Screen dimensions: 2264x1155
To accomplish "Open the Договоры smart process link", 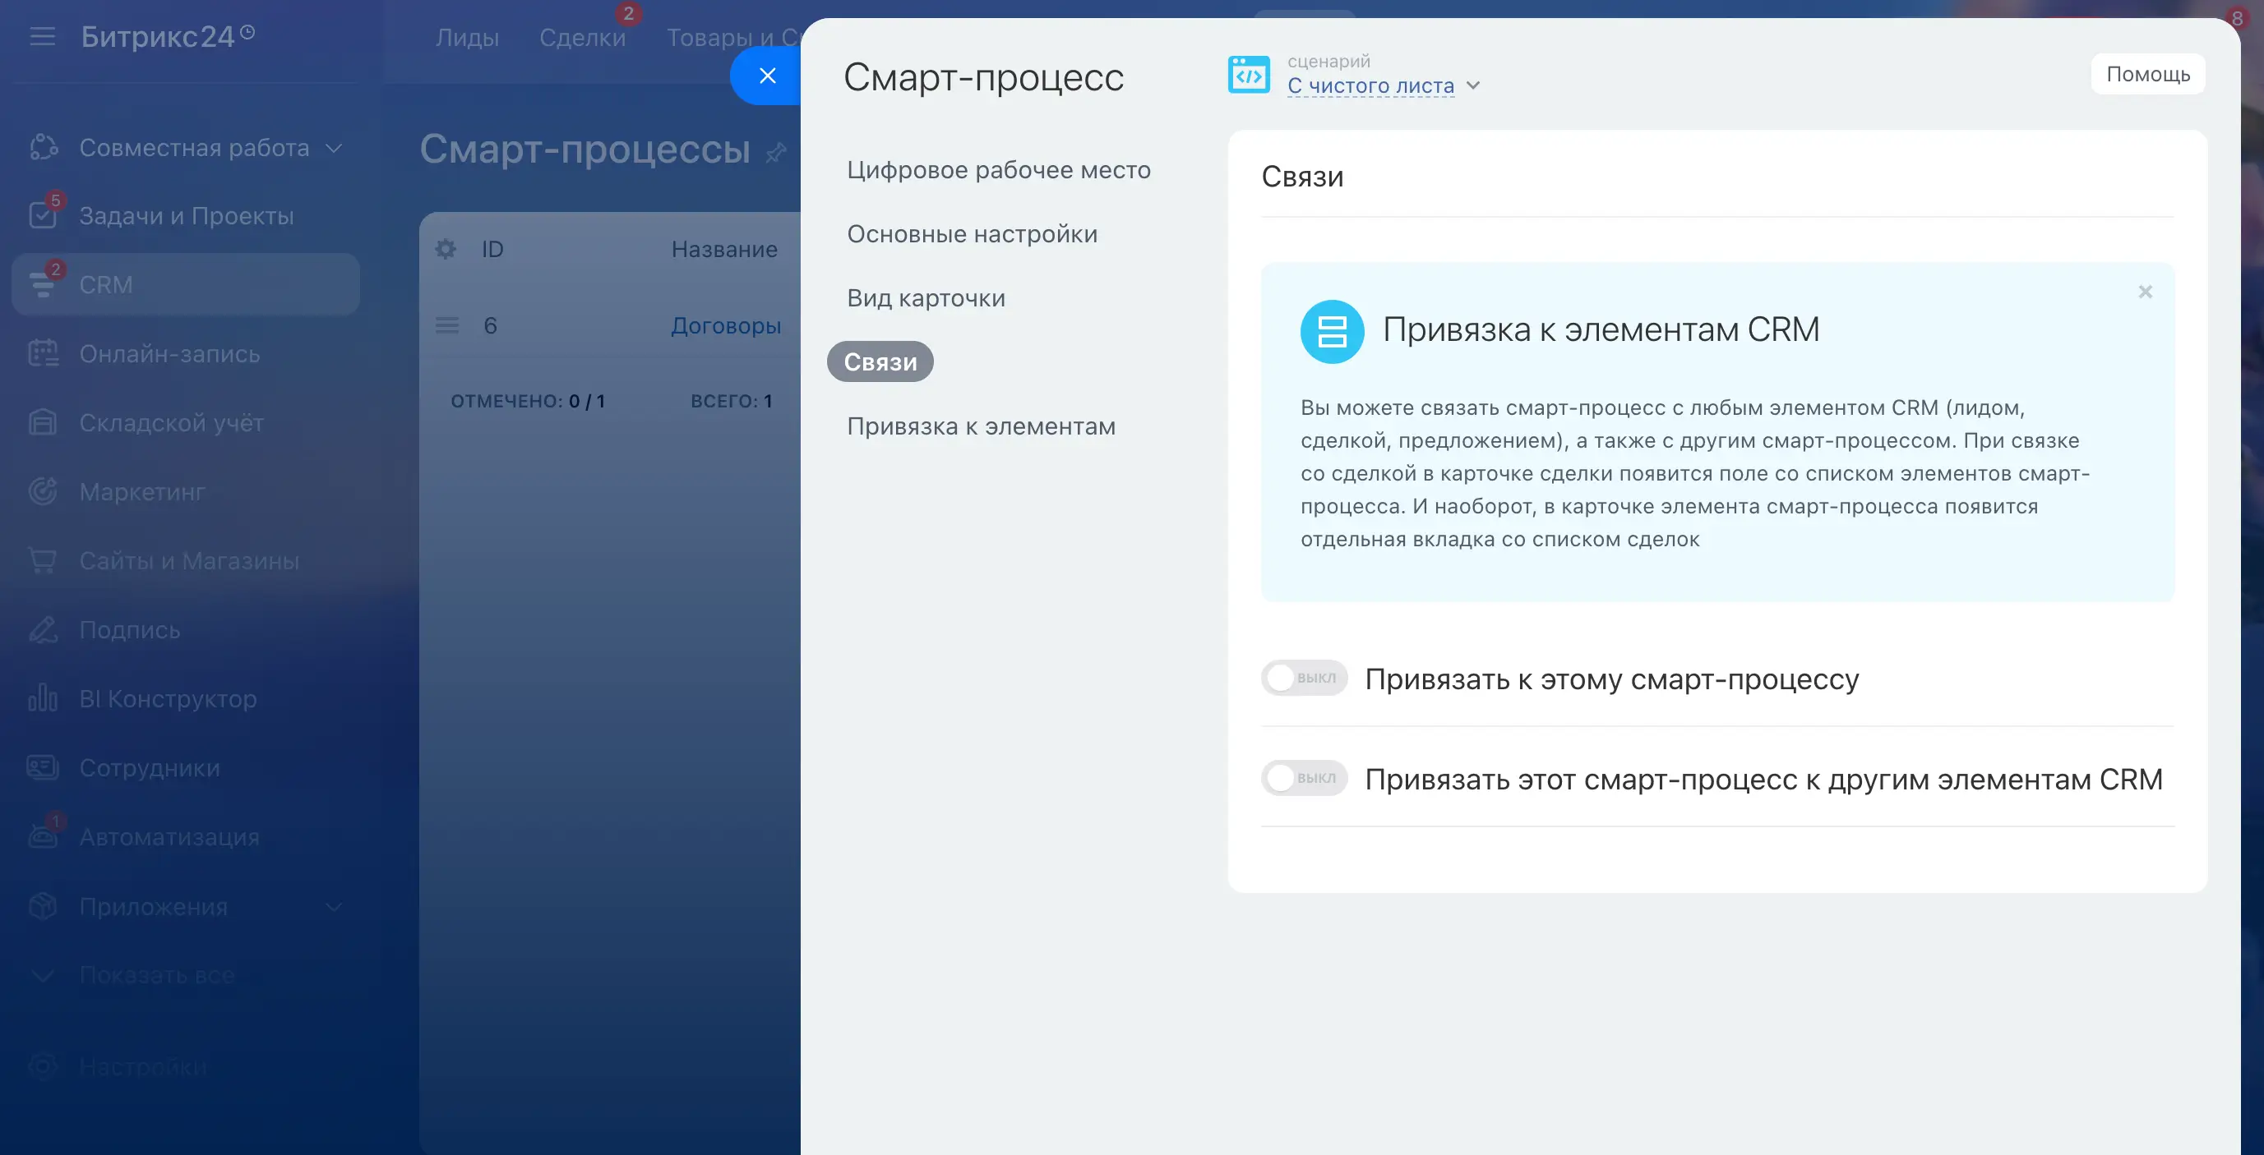I will coord(725,326).
